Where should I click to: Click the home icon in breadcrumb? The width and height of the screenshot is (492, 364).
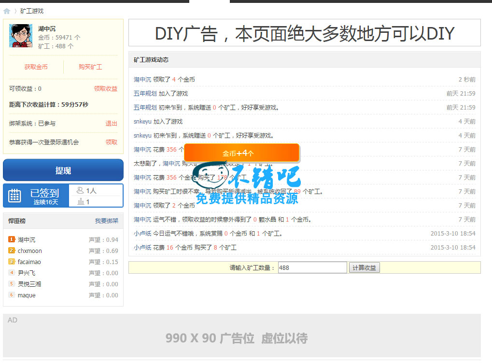7,11
